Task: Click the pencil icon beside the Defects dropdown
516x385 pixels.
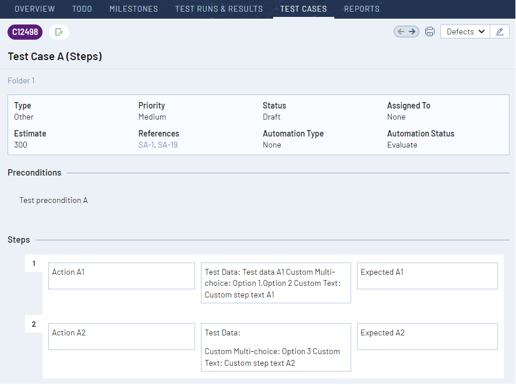Action: pyautogui.click(x=500, y=32)
